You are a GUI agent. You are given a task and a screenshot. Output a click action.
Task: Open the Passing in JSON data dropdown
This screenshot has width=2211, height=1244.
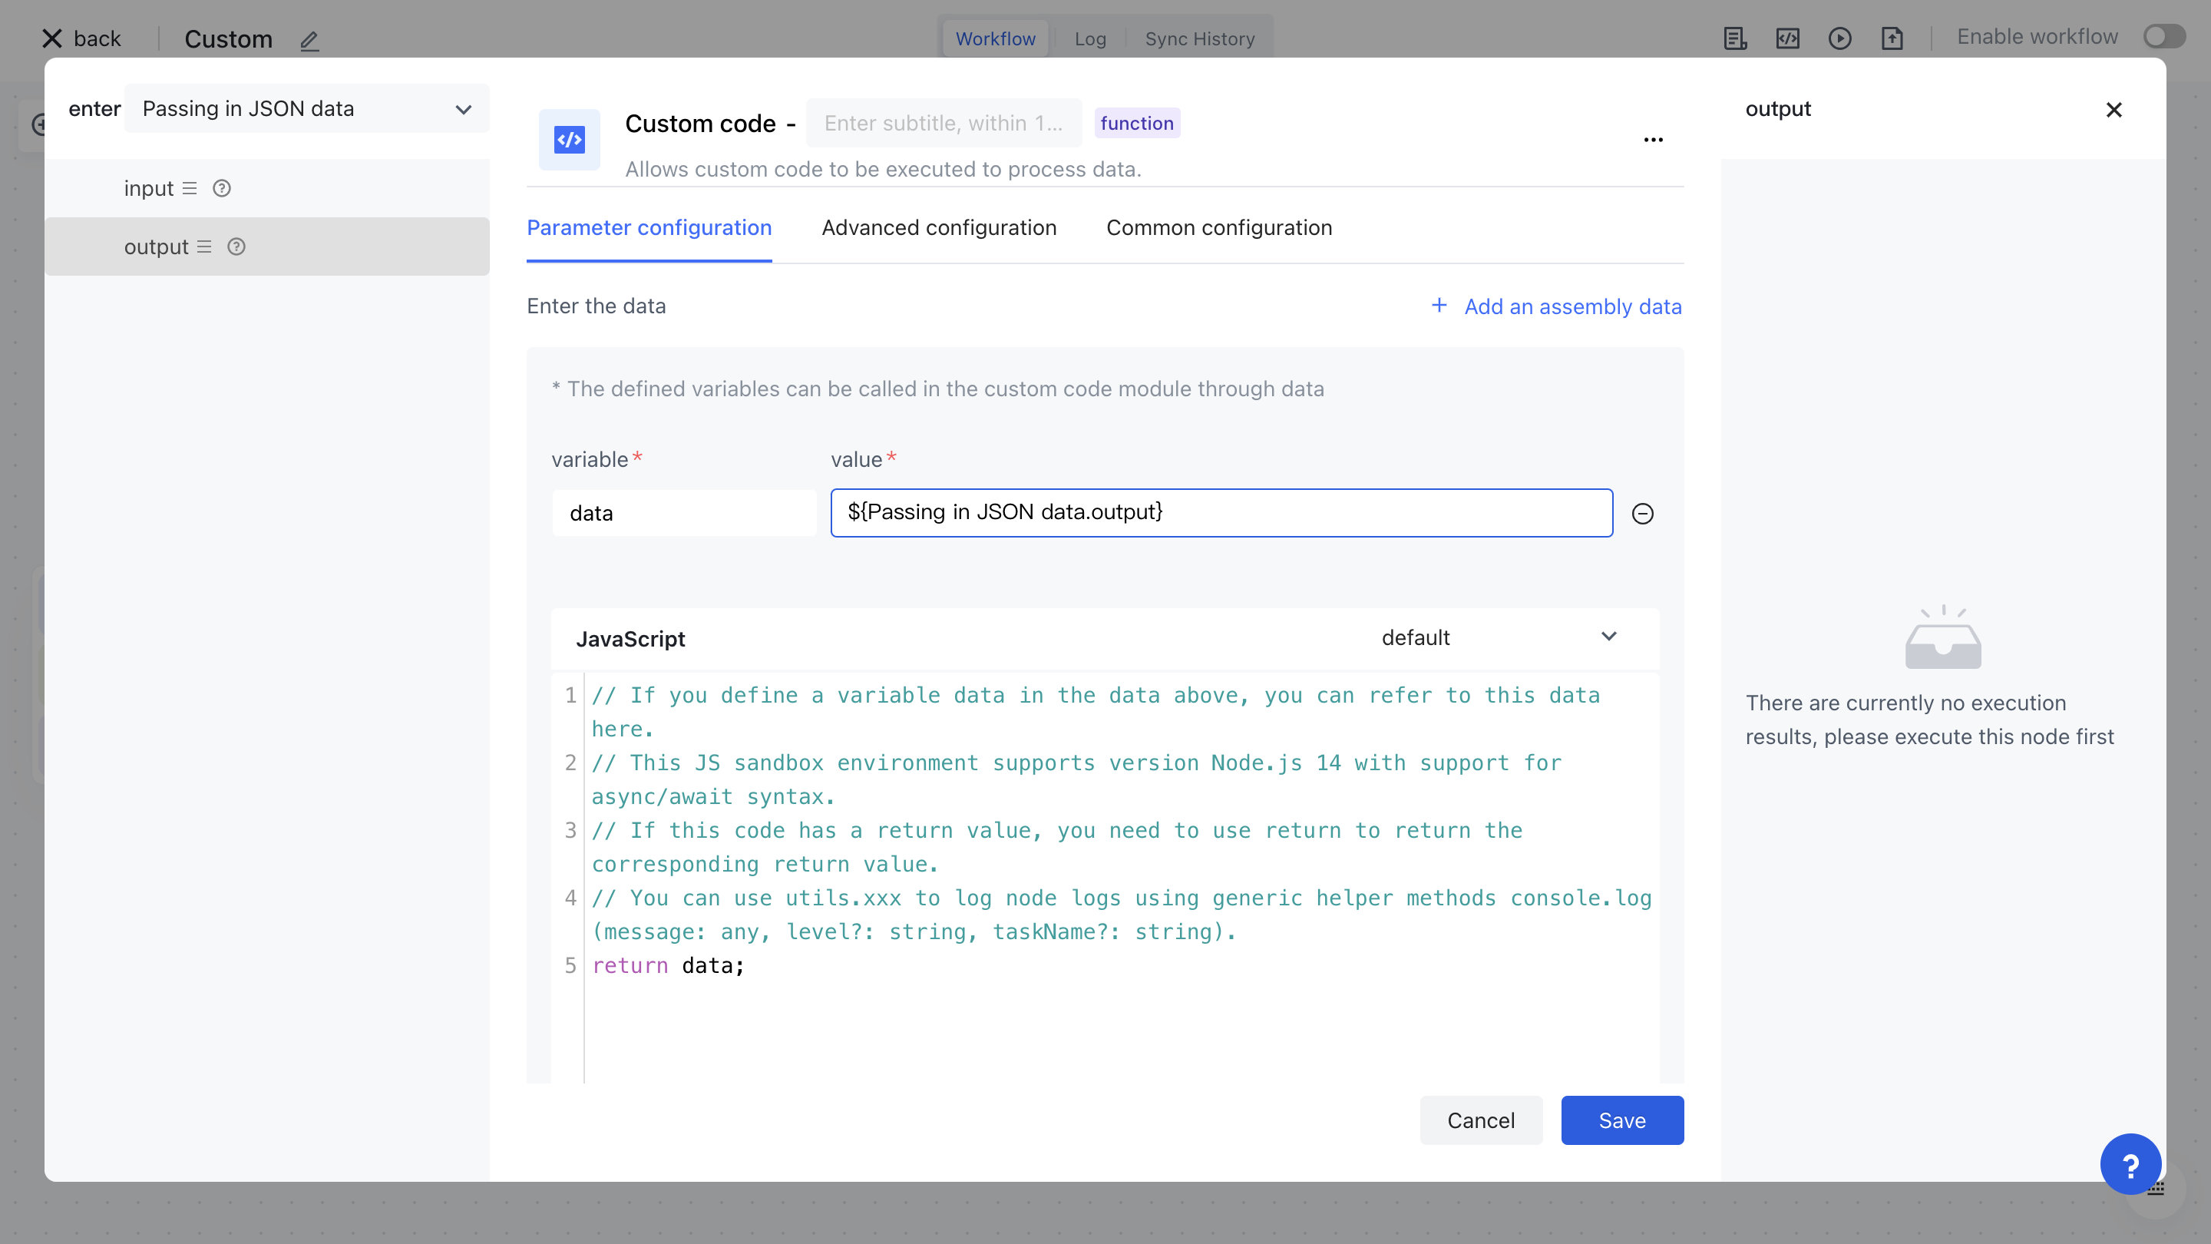[306, 109]
